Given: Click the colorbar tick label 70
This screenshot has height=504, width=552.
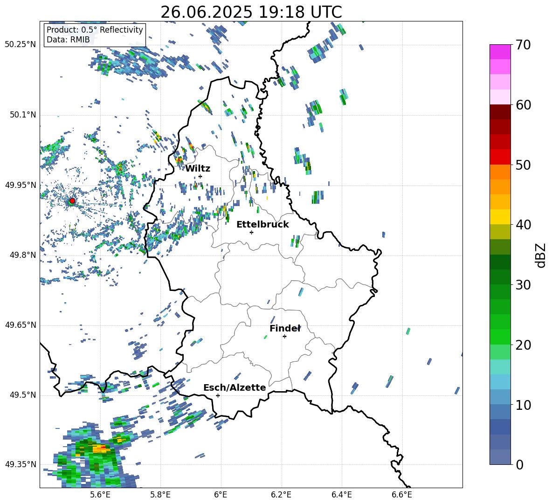Looking at the screenshot, I should point(523,45).
